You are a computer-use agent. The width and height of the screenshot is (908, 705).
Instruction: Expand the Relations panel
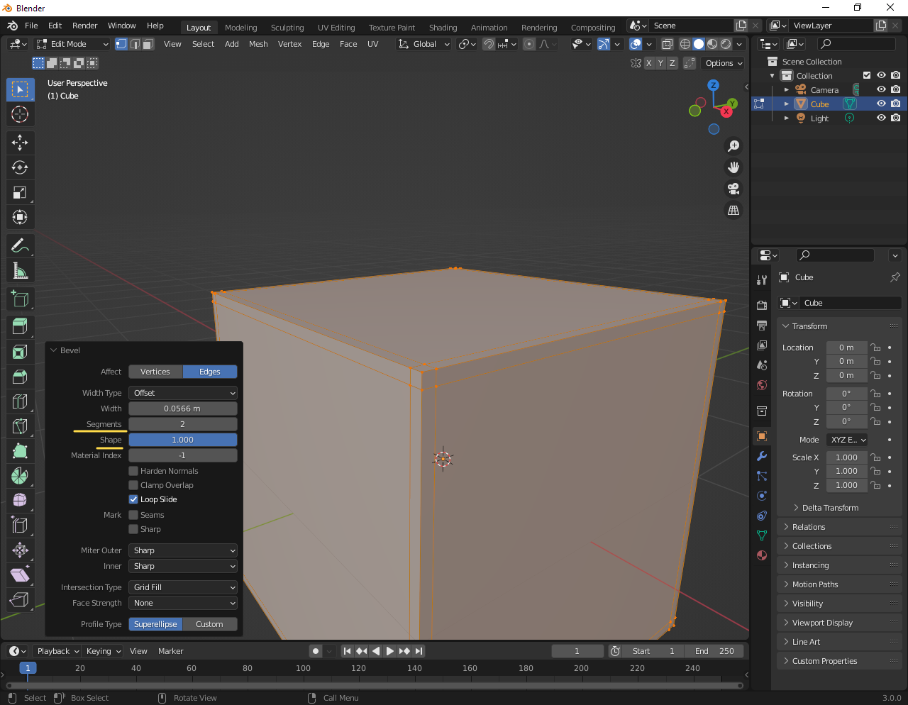(809, 527)
